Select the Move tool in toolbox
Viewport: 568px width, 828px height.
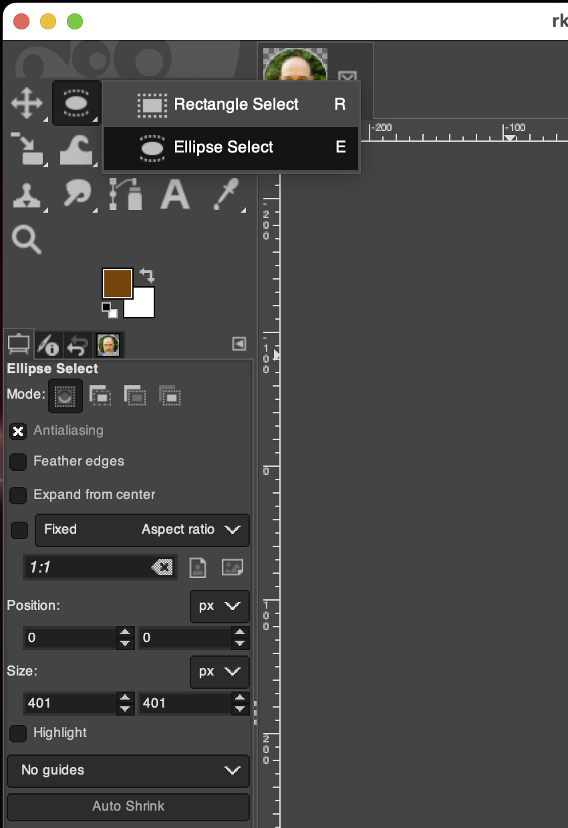[27, 104]
